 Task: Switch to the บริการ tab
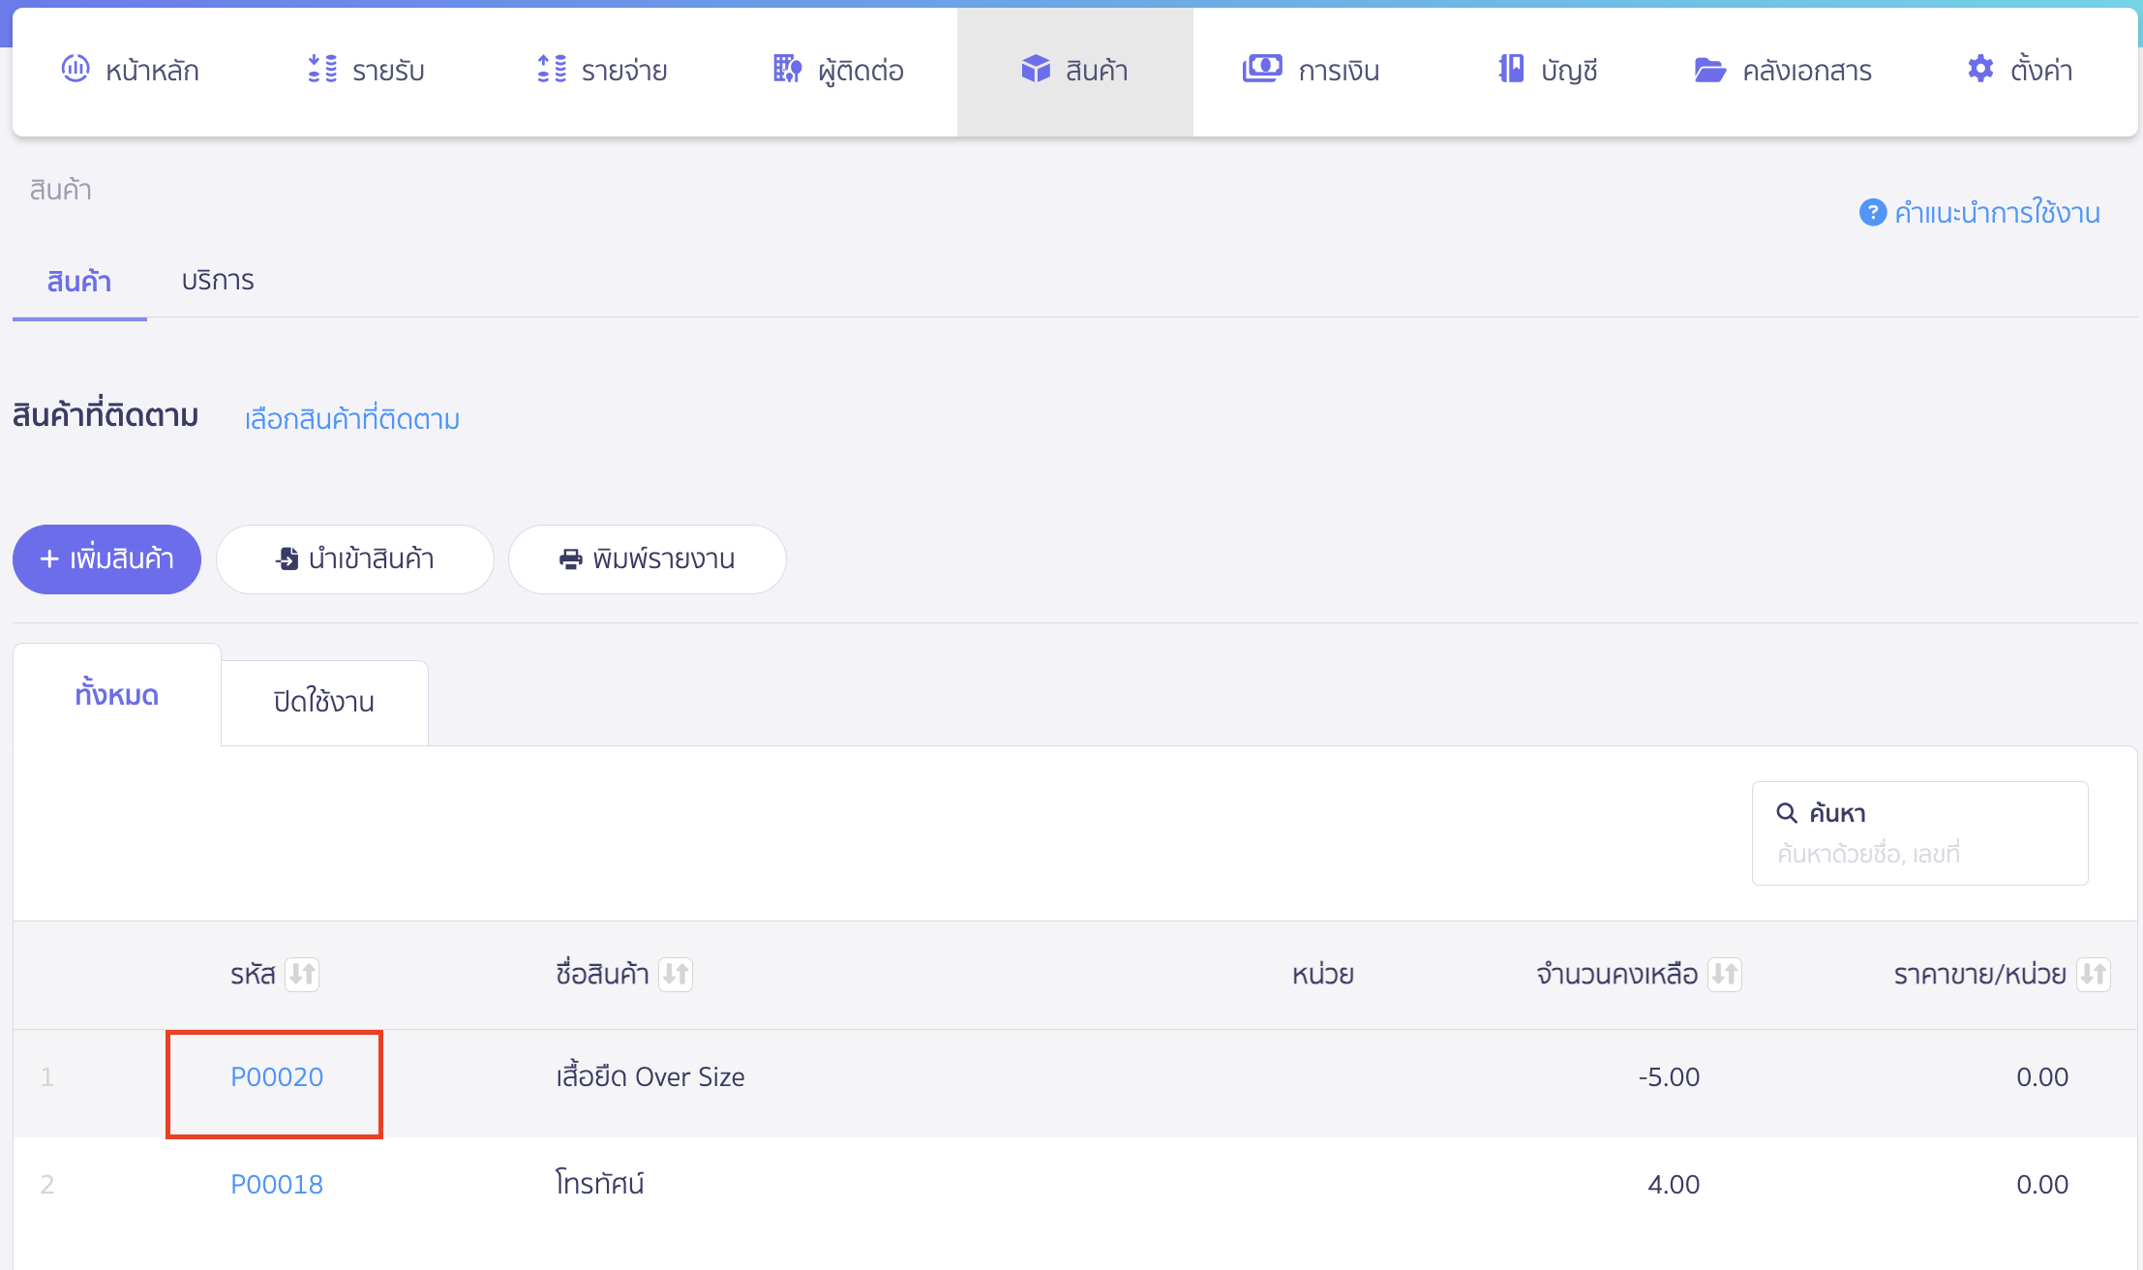218,281
